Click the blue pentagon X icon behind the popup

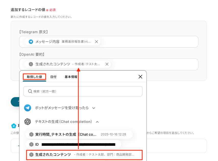[x=14, y=126]
